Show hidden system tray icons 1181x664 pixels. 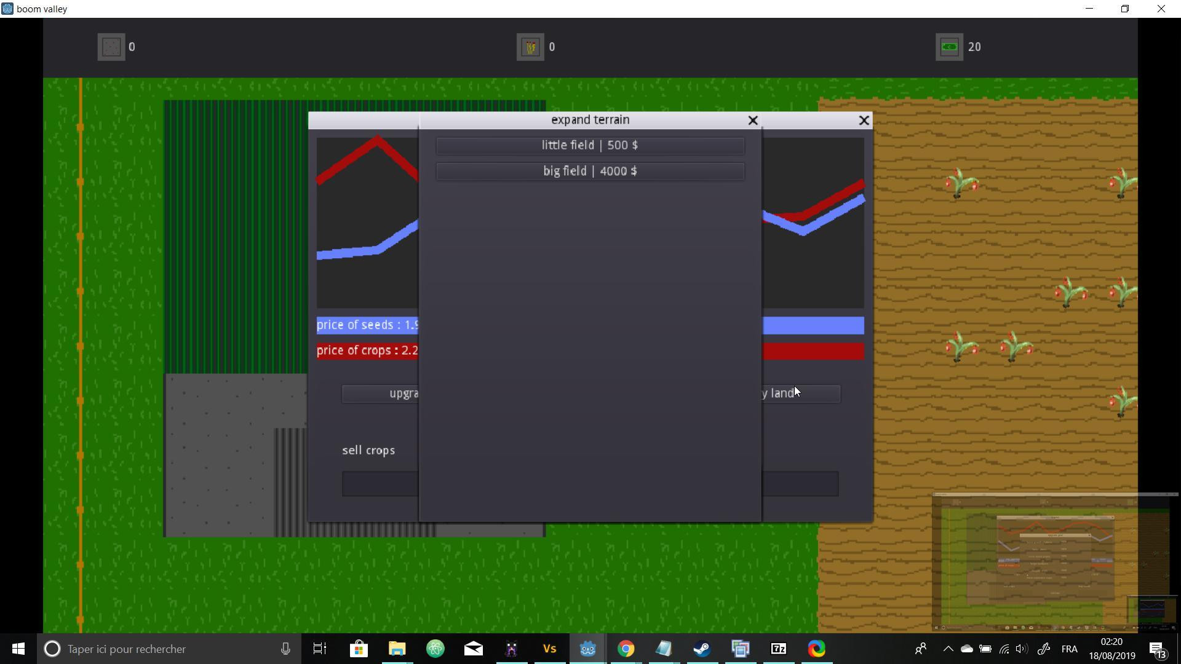948,649
